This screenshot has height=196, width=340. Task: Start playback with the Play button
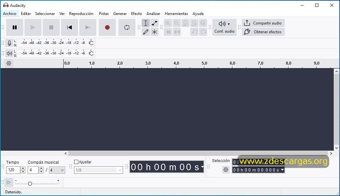[33, 27]
